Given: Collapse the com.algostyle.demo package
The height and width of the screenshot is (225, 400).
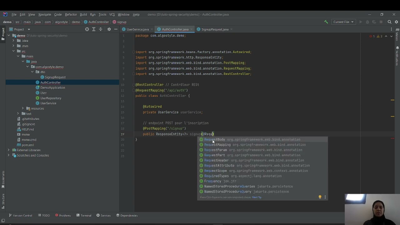Looking at the screenshot, I should click(x=27, y=67).
